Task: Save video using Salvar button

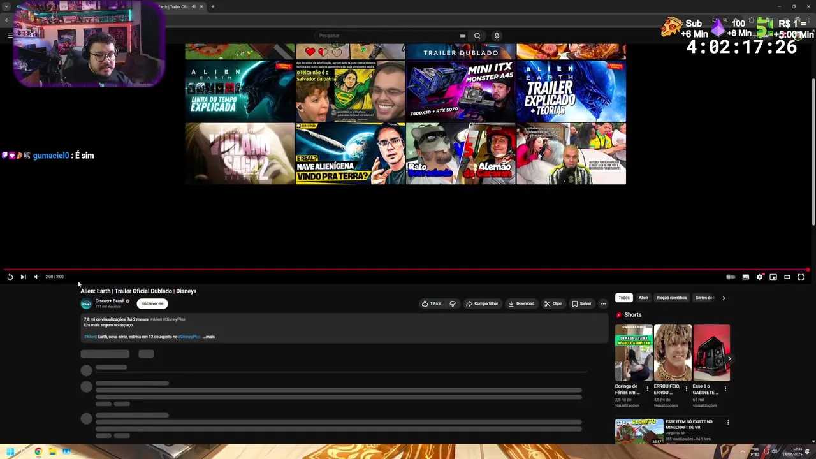Action: click(581, 303)
